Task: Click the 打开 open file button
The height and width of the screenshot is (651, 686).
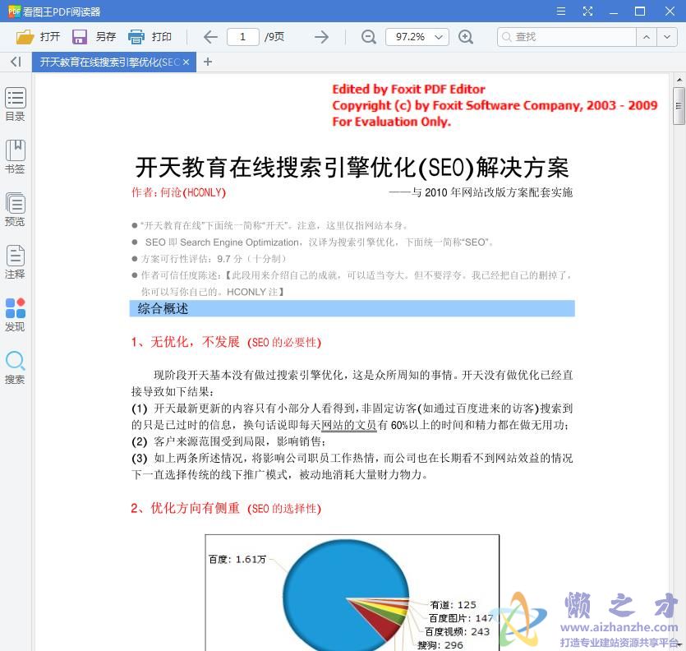Action: pos(39,36)
